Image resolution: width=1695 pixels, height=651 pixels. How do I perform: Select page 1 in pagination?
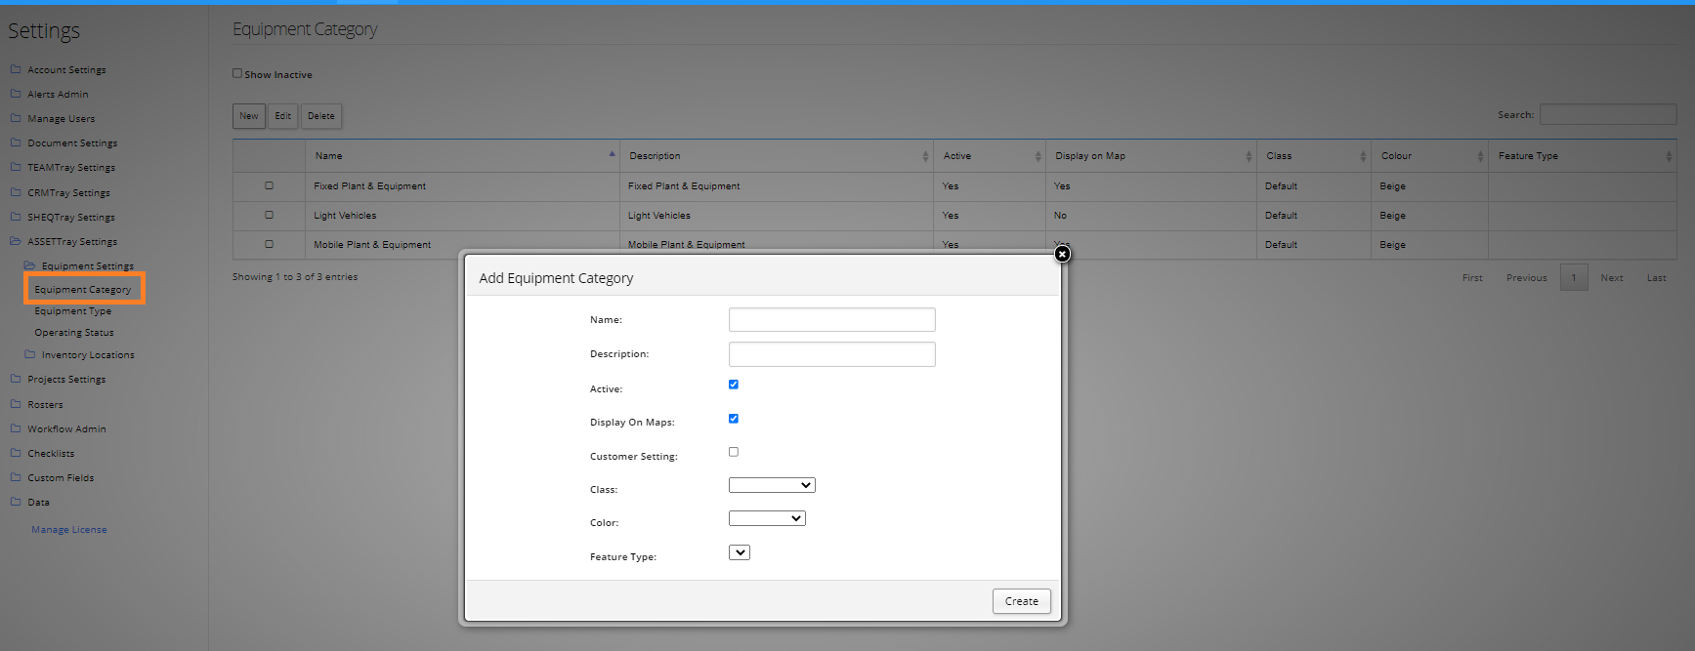pyautogui.click(x=1574, y=278)
